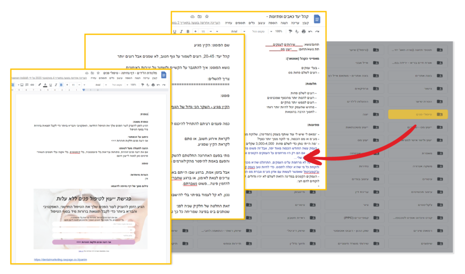Toggle underline in קהל יעד toolbar
This screenshot has height=274, width=465.
pyautogui.click(x=175, y=31)
